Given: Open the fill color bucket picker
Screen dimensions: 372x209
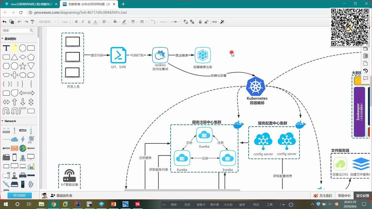Looking at the screenshot, I should 115,22.
